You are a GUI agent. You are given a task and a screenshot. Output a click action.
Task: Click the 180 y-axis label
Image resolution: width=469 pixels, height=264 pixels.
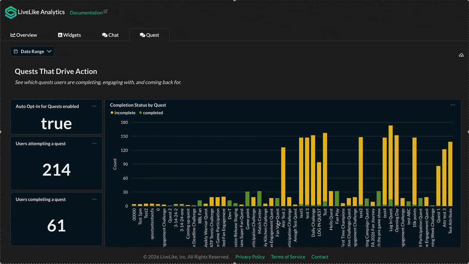(124, 122)
